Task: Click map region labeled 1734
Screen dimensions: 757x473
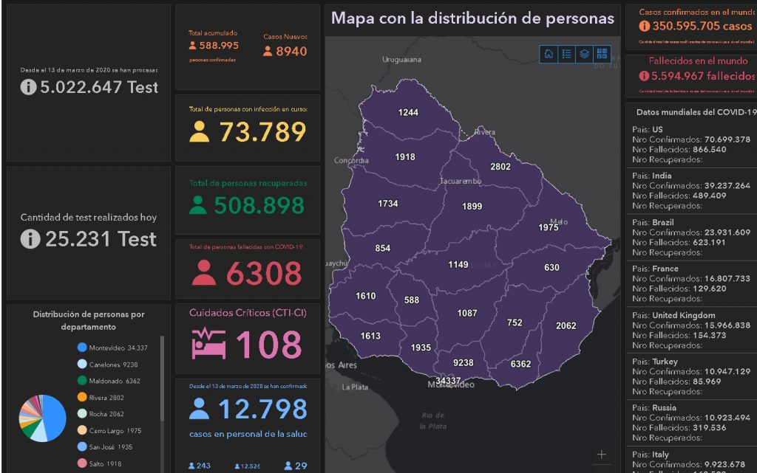Action: point(387,204)
